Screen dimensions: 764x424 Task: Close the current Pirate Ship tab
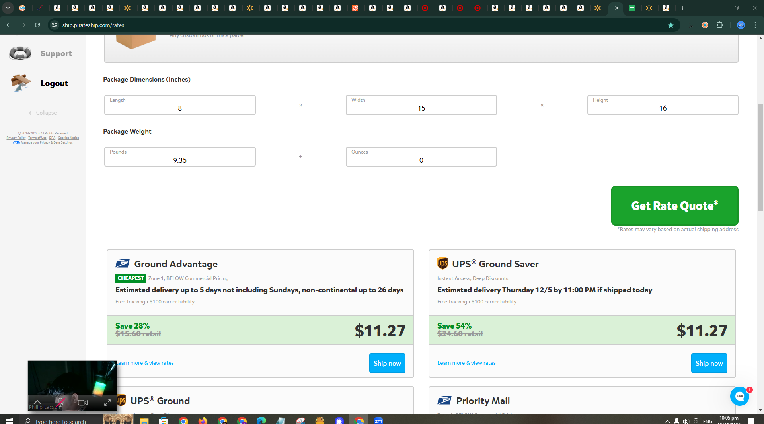tap(617, 8)
